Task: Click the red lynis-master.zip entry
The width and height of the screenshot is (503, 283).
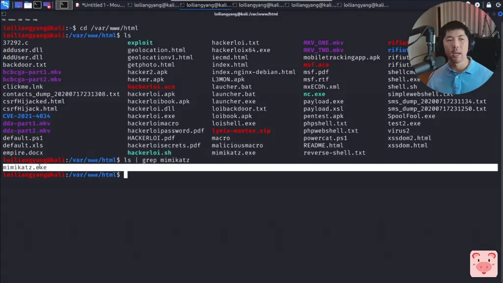Action: [241, 131]
